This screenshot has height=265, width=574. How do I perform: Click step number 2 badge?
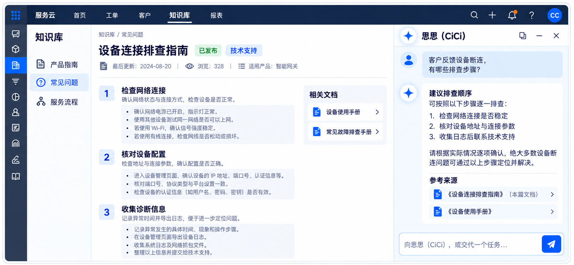click(107, 157)
